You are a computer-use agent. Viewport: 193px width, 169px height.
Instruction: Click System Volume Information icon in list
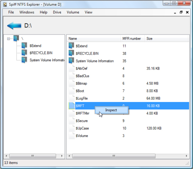(x=71, y=61)
